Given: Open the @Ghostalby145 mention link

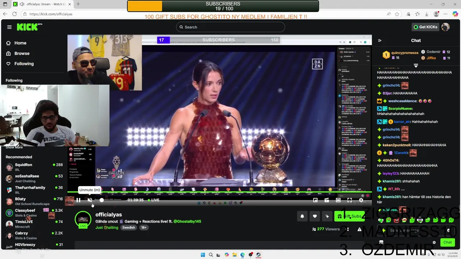Looking at the screenshot, I should (x=187, y=222).
